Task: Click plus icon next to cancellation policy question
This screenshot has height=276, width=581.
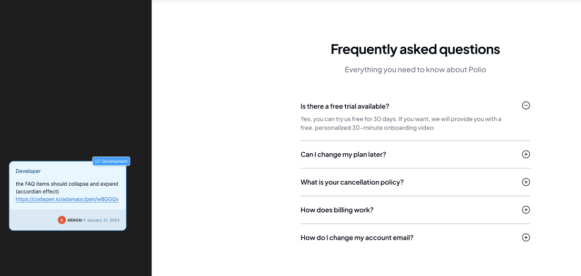Action: click(x=526, y=182)
